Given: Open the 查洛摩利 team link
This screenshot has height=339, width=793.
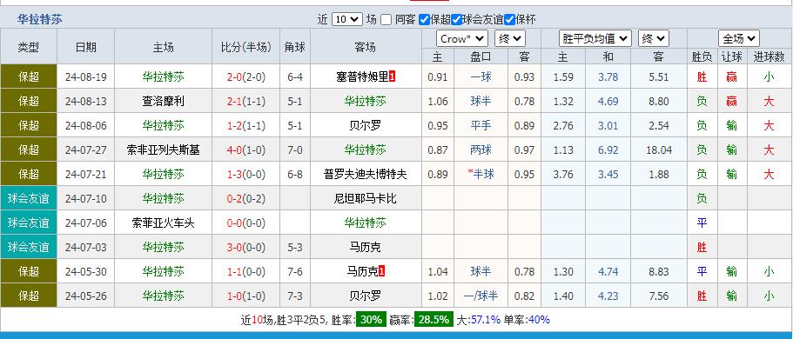Looking at the screenshot, I should point(163,101).
